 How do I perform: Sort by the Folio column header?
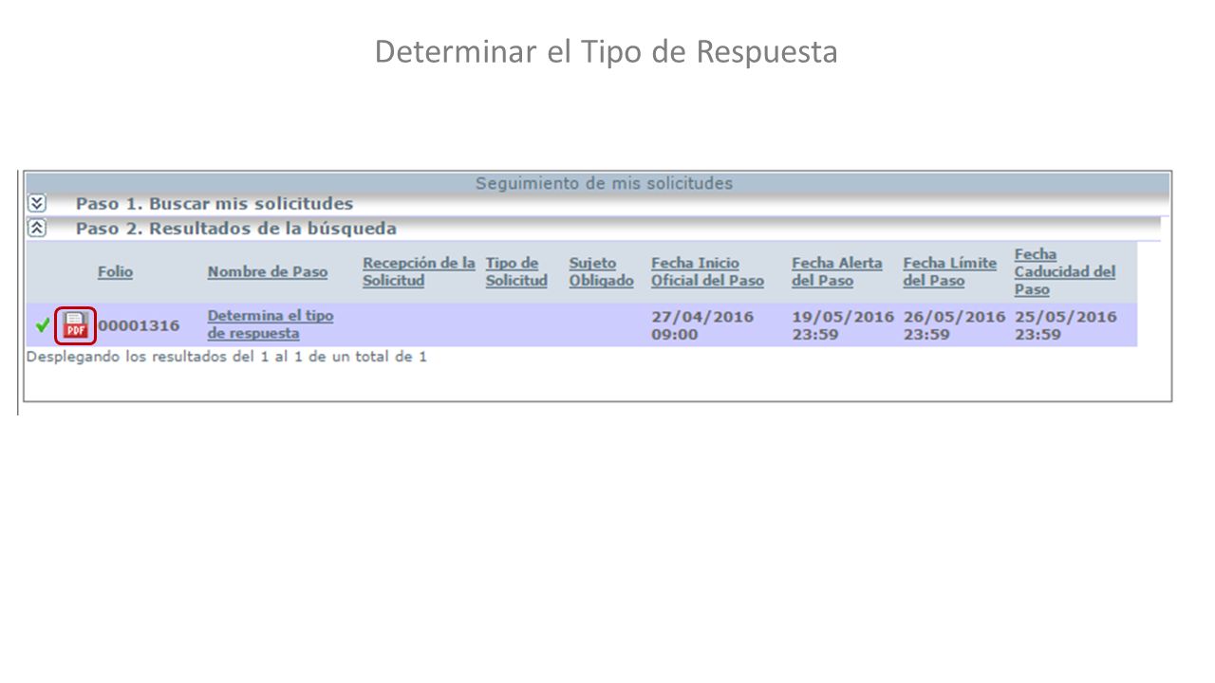115,272
